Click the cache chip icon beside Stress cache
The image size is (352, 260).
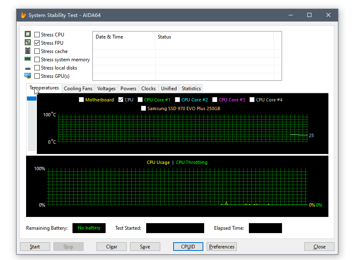(x=28, y=51)
